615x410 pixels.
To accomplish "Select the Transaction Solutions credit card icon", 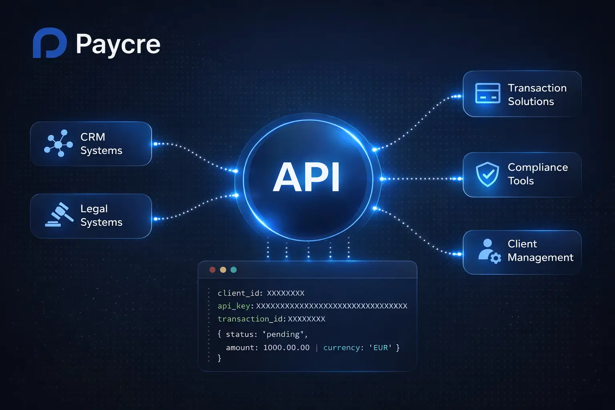I will coord(487,93).
